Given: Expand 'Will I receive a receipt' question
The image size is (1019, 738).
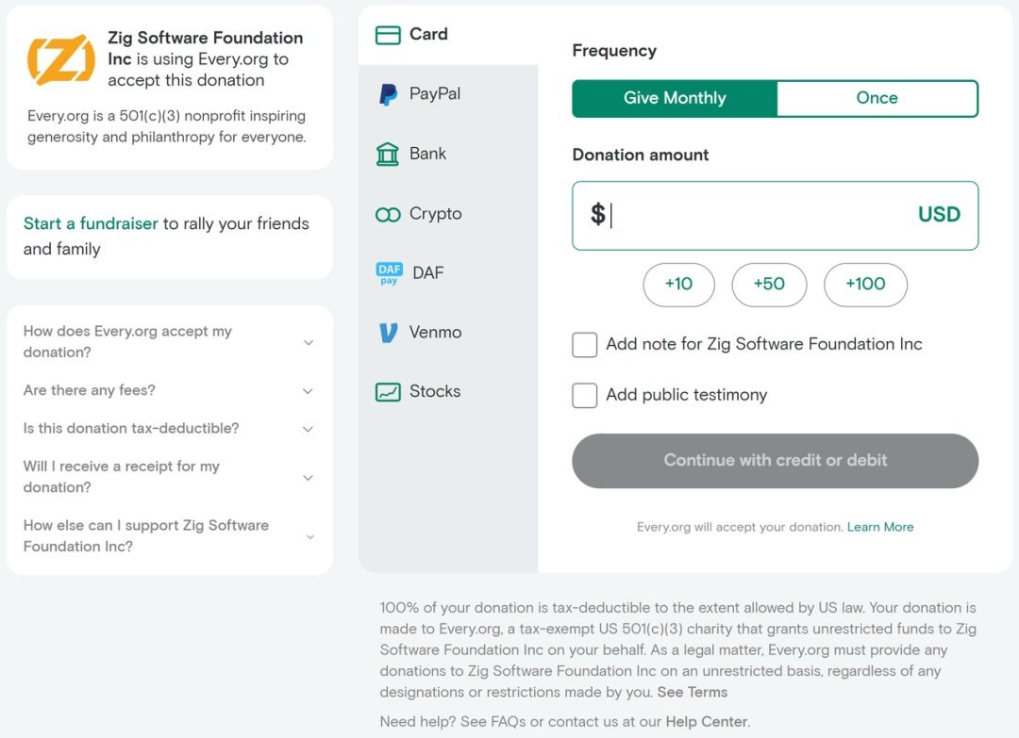Looking at the screenshot, I should pos(170,477).
